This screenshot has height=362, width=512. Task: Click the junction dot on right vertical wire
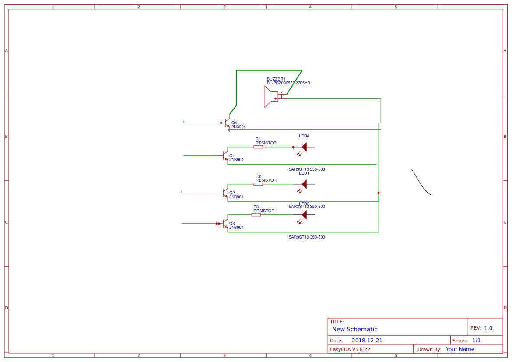pyautogui.click(x=379, y=193)
